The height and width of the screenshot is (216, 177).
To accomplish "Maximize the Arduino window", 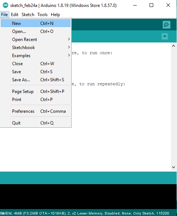I will [x=151, y=5].
